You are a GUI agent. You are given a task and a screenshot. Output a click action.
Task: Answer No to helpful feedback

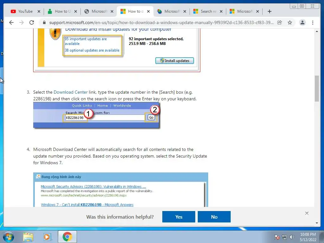214,217
